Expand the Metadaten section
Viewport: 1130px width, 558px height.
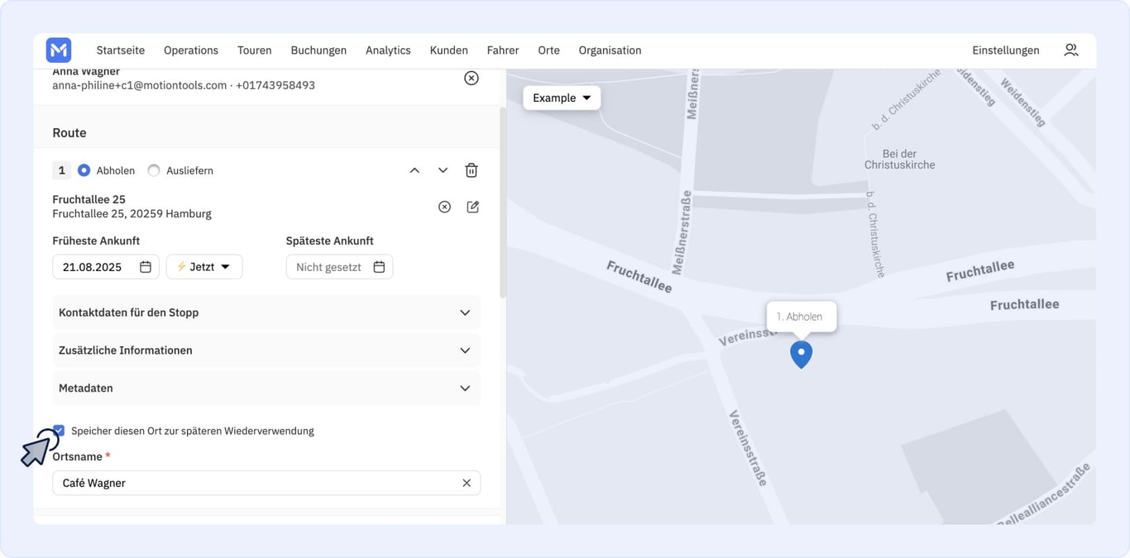[x=266, y=388]
